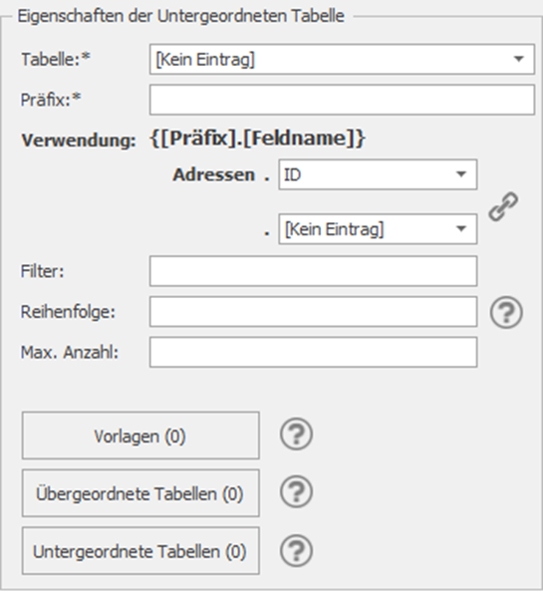Image resolution: width=543 pixels, height=592 pixels.
Task: Open the Tabelle dropdown arrow
Action: [x=519, y=59]
